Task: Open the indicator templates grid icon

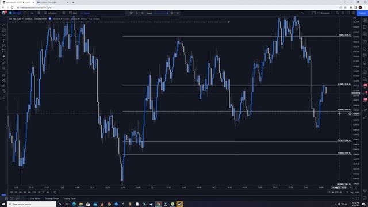Action: (64, 13)
